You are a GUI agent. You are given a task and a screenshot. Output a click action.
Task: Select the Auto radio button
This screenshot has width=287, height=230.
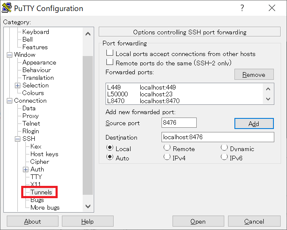tap(110, 157)
